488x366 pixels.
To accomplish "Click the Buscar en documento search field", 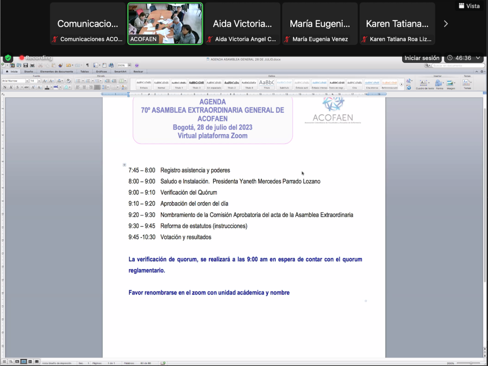I will click(457, 65).
